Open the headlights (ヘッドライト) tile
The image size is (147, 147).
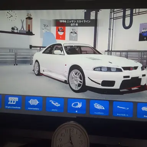click(x=99, y=107)
